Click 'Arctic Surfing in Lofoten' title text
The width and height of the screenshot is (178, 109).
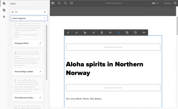pos(24,71)
